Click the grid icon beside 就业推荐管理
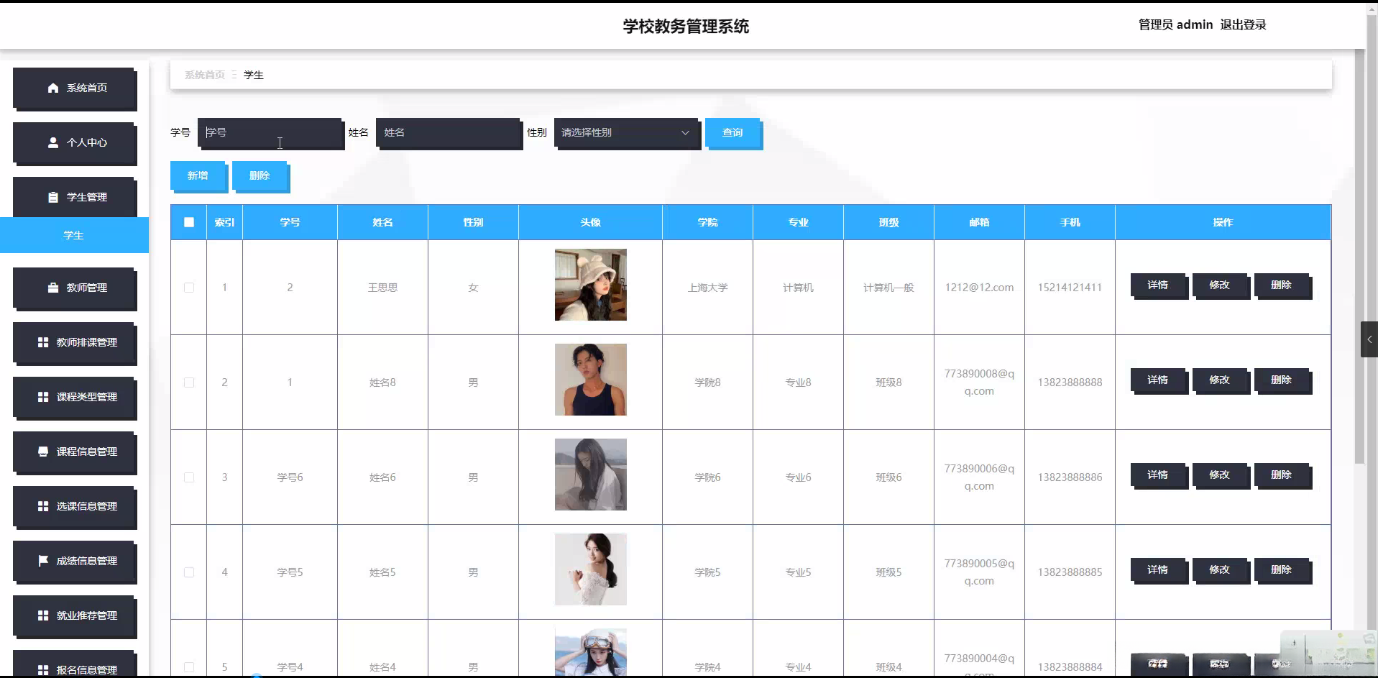The width and height of the screenshot is (1378, 678). (43, 615)
